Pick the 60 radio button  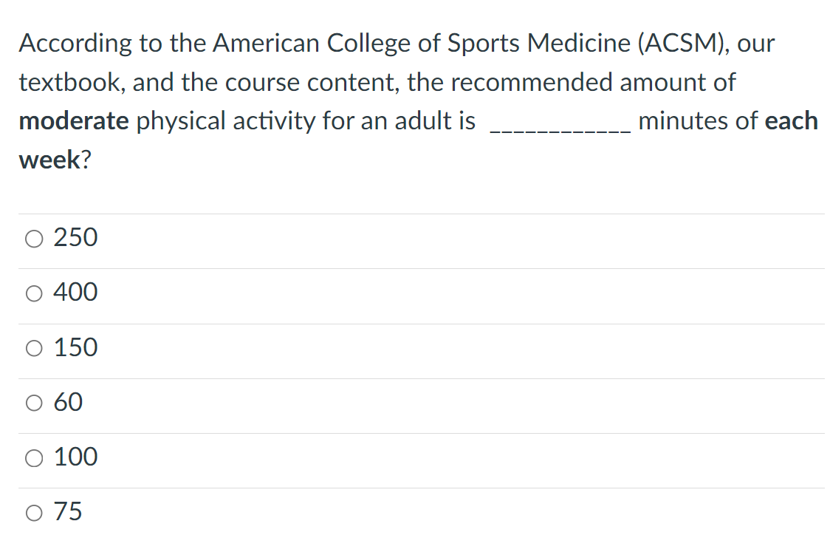[x=34, y=403]
